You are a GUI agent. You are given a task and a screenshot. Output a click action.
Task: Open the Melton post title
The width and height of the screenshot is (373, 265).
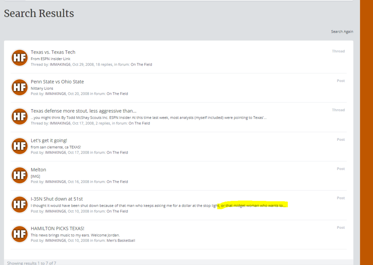click(38, 170)
